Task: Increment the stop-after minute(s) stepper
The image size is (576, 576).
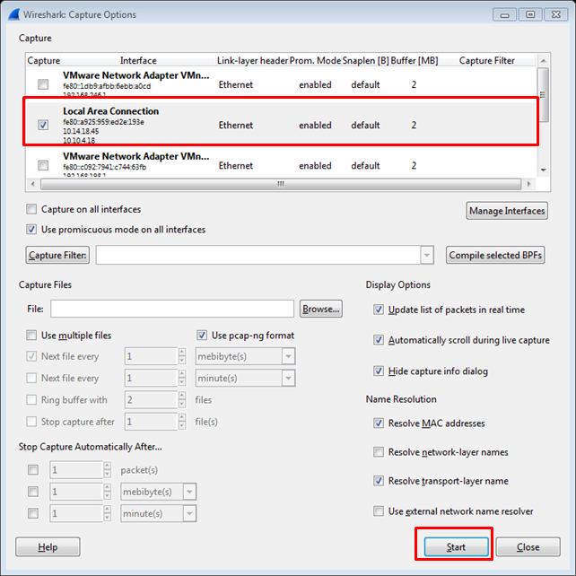Action: pyautogui.click(x=107, y=509)
